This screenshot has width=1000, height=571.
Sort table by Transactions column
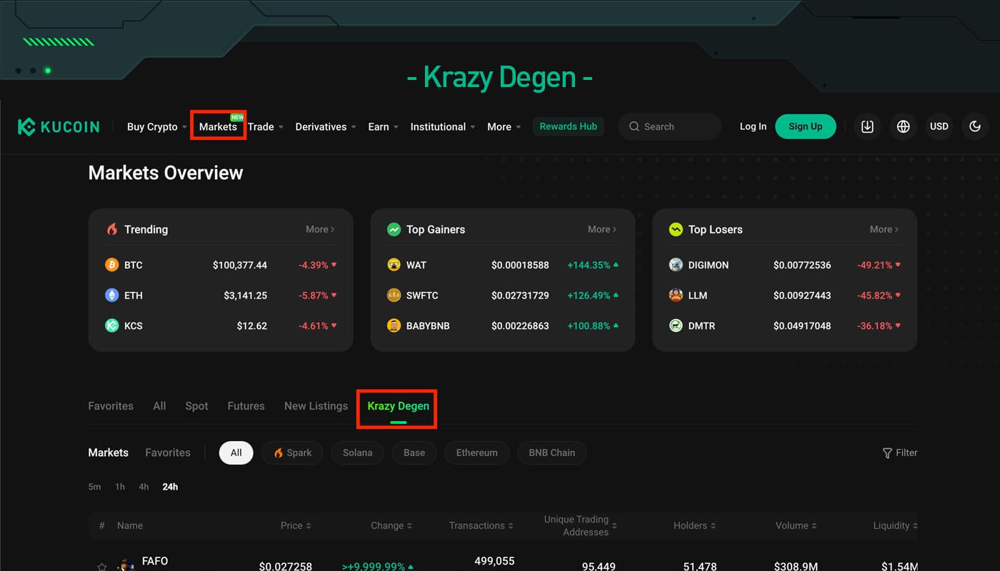(481, 525)
